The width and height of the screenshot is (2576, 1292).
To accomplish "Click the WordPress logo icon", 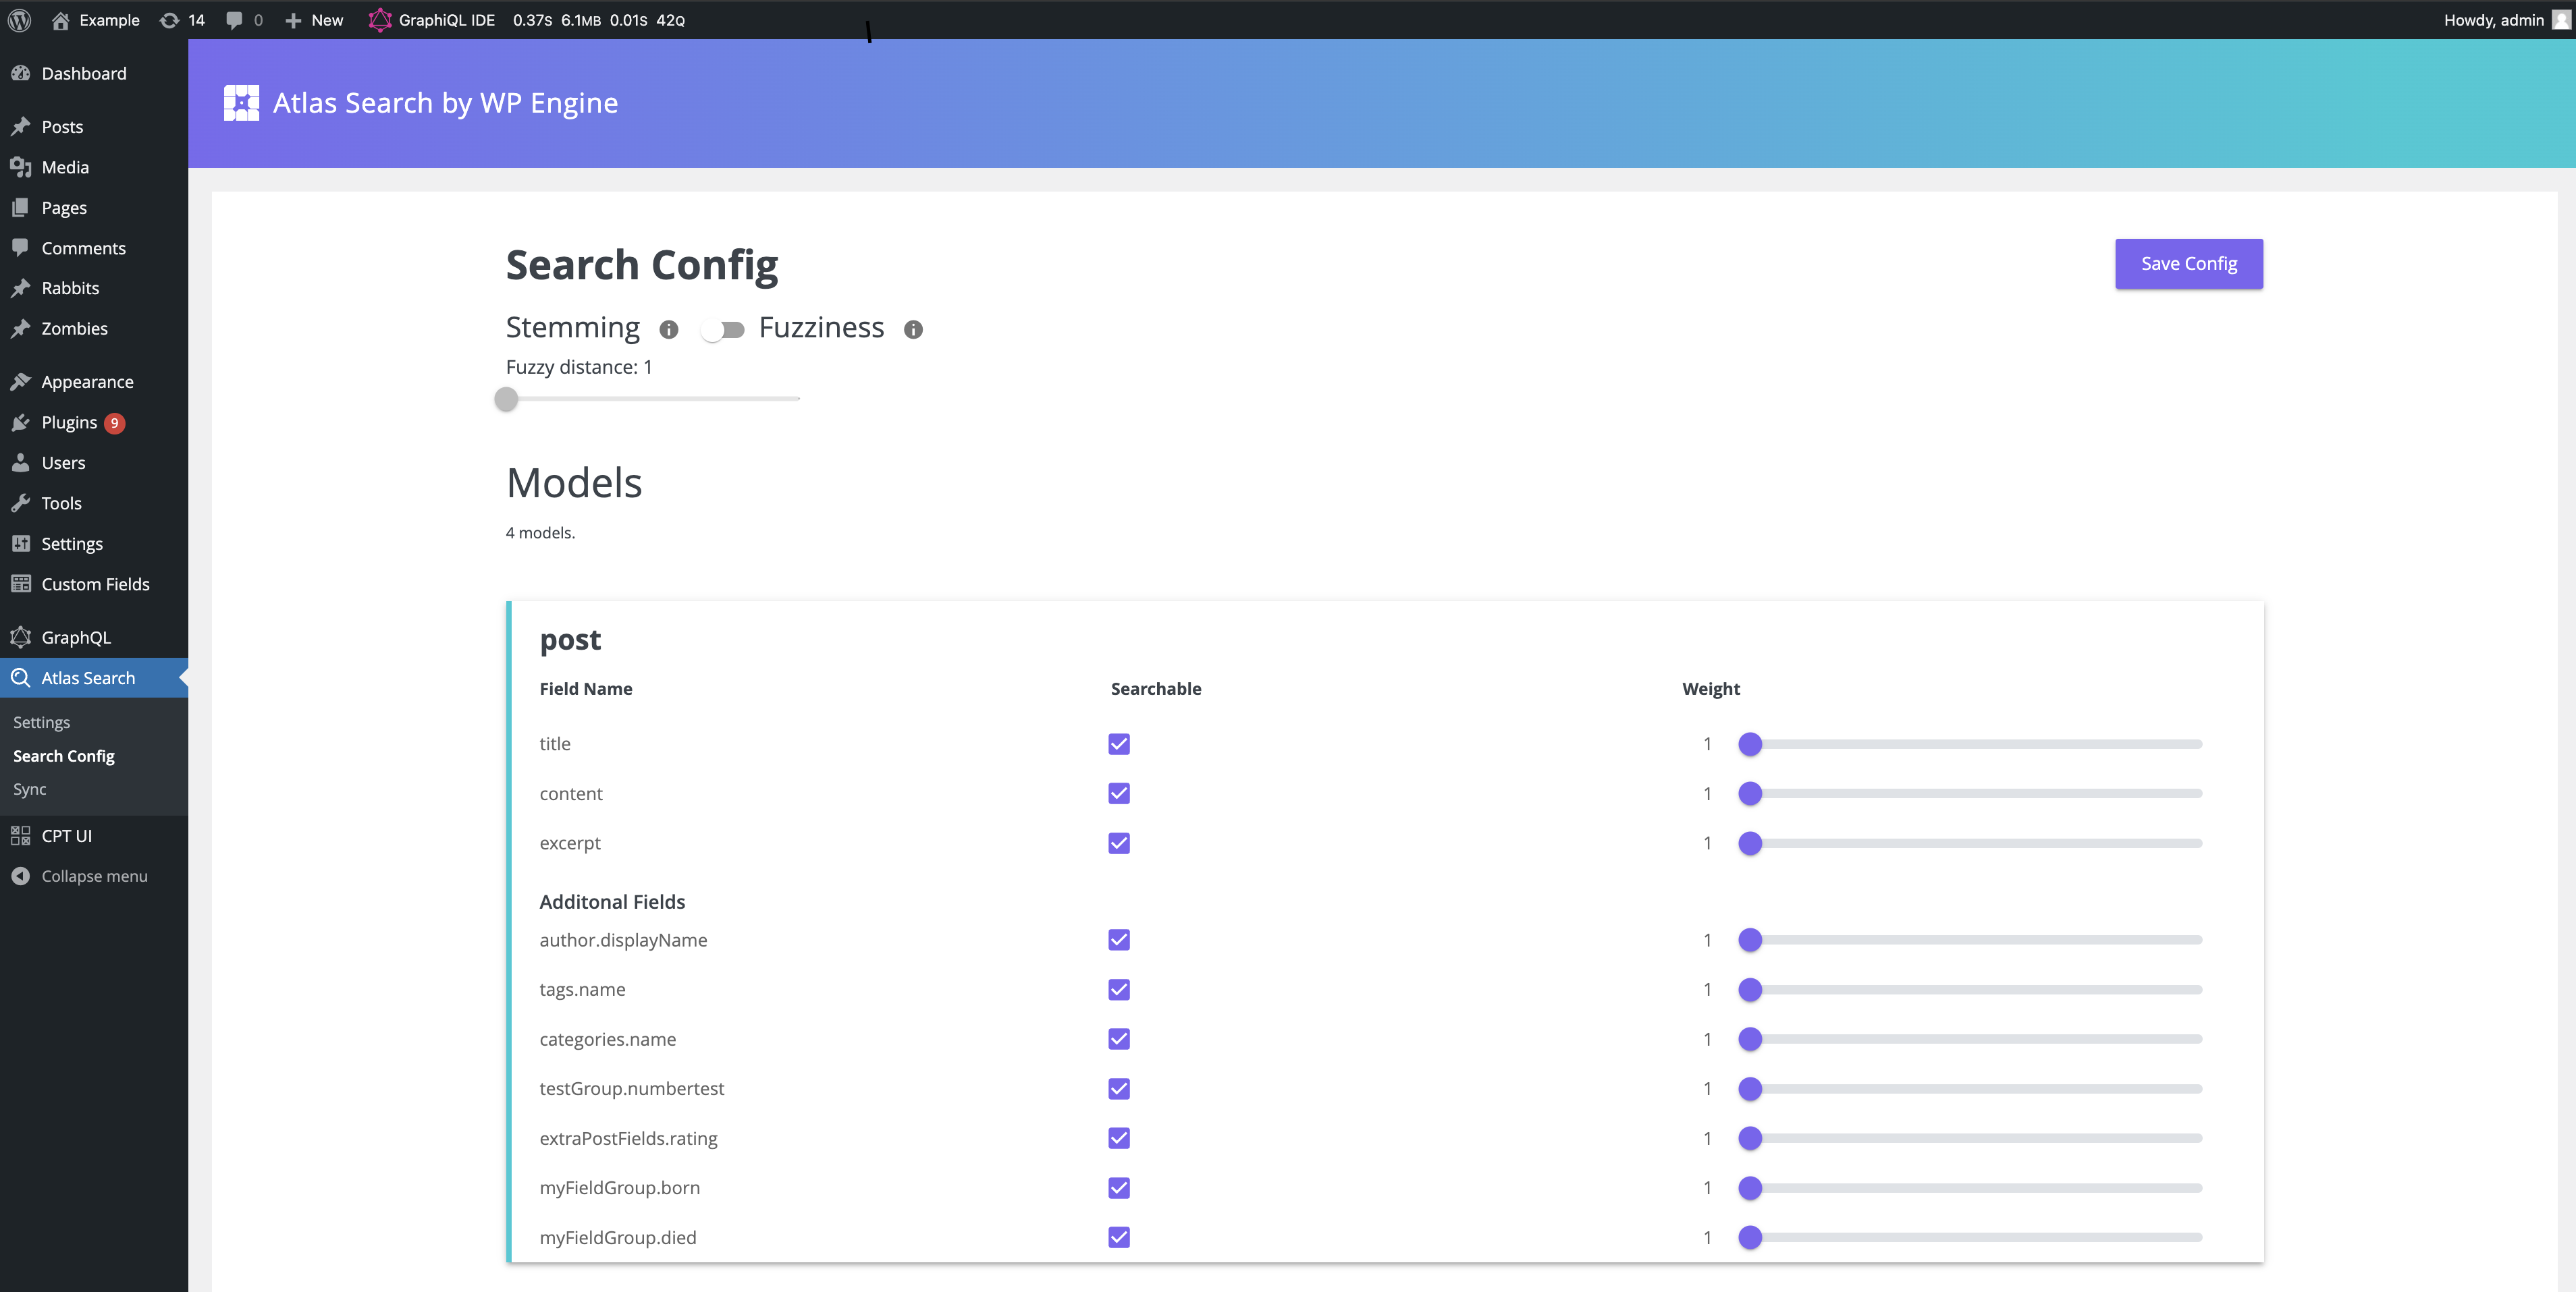I will point(19,20).
